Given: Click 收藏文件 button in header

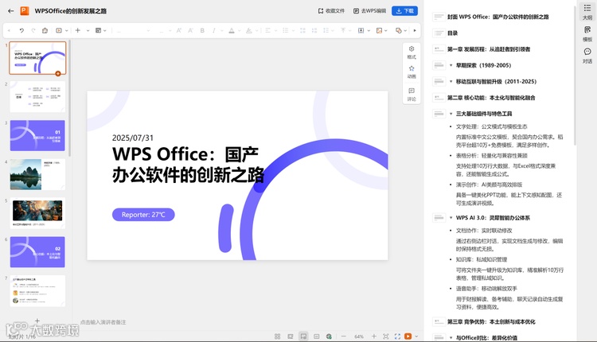Looking at the screenshot, I should (x=331, y=11).
